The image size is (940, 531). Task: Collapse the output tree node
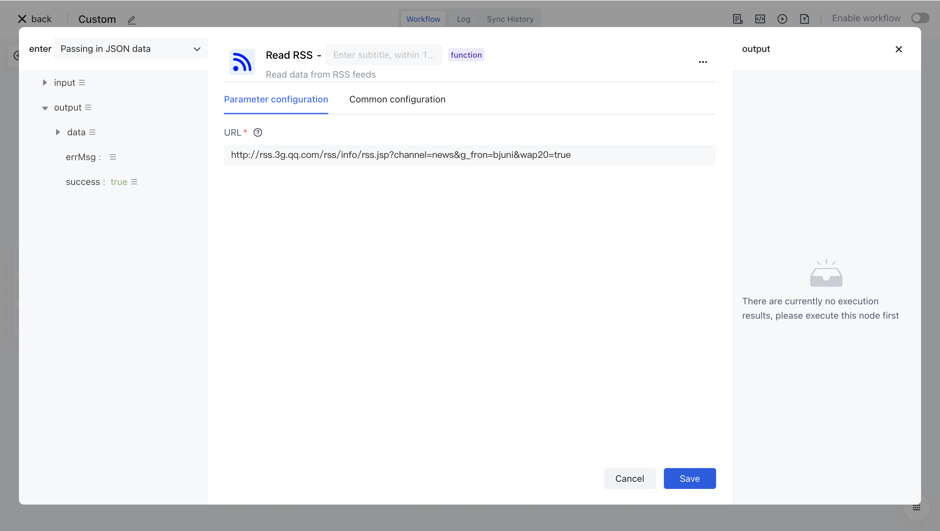coord(45,108)
